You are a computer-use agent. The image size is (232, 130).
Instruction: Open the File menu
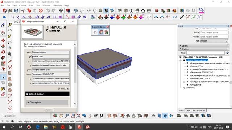(x=3, y=5)
